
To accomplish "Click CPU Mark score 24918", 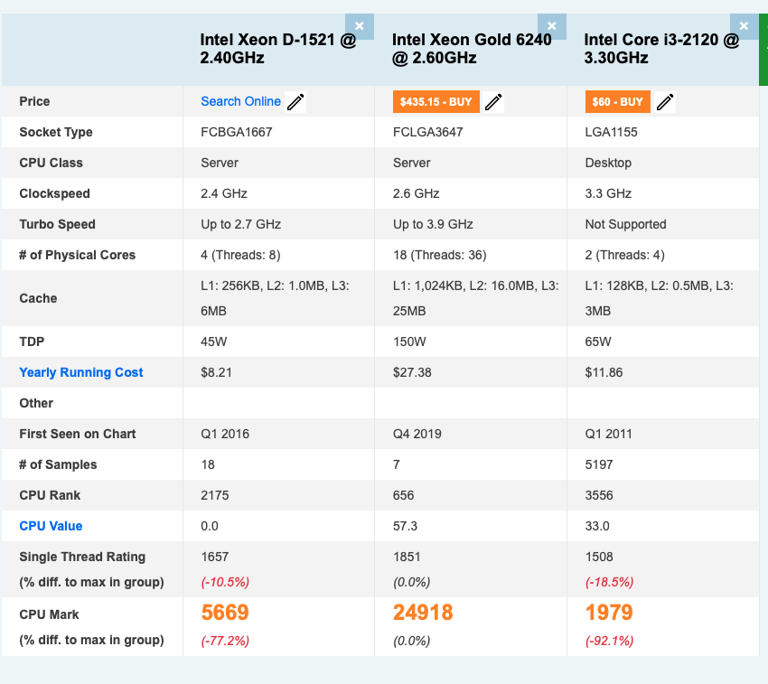I will coord(423,614).
